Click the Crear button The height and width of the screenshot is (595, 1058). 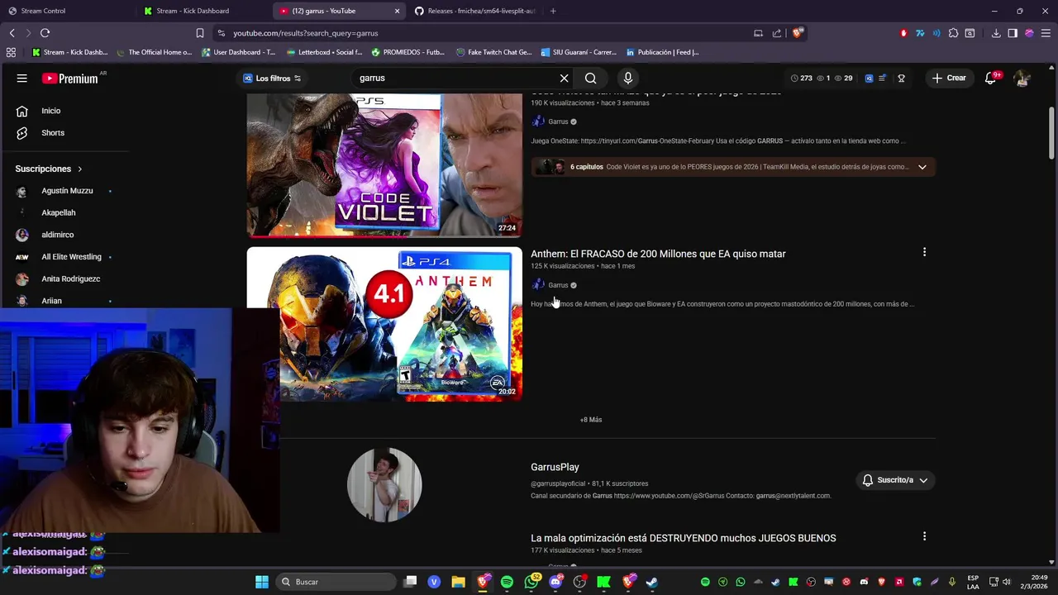949,79
